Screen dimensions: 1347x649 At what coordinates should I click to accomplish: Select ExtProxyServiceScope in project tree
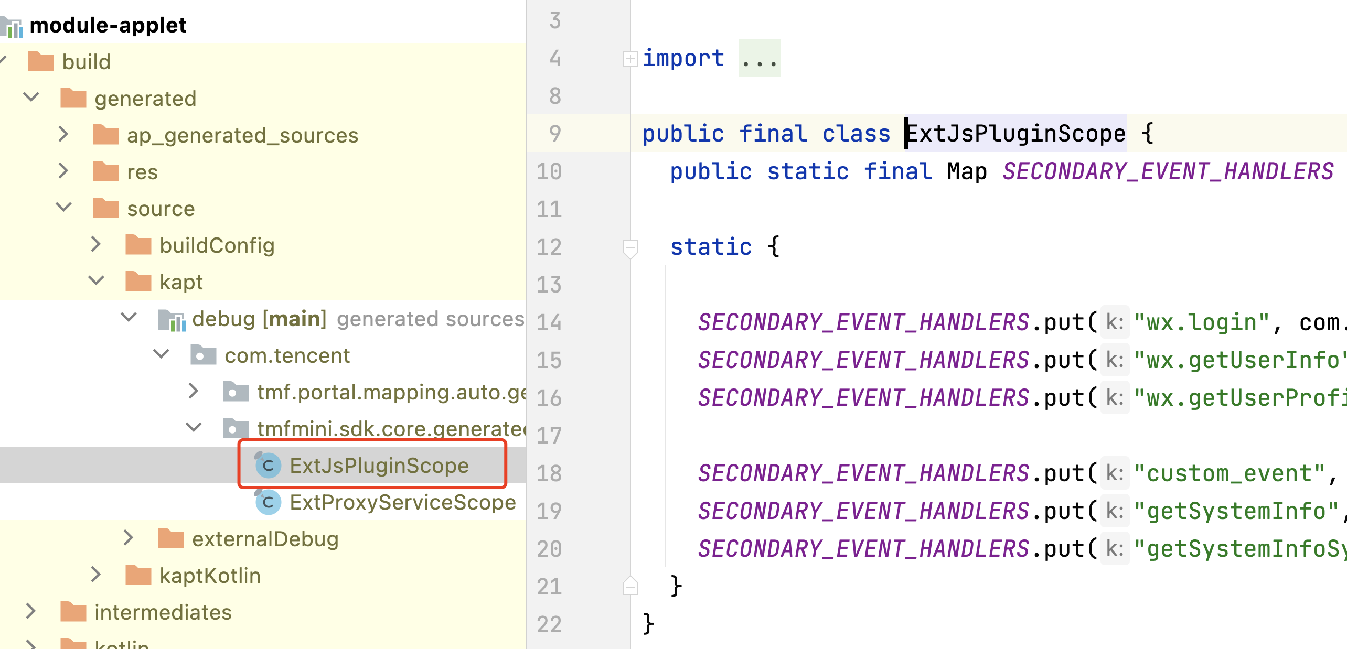(402, 502)
